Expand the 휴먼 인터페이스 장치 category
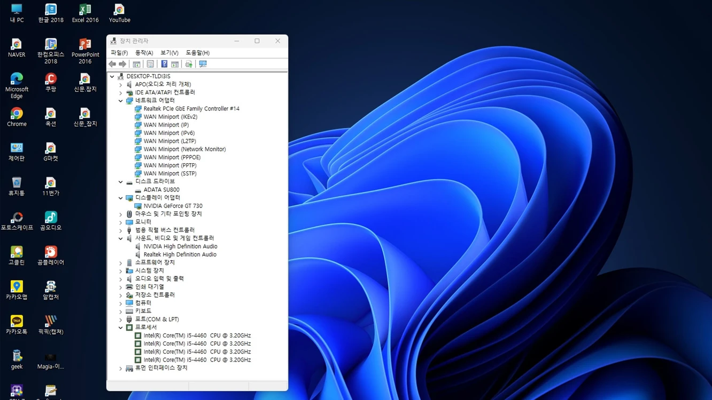The image size is (712, 400). click(121, 368)
